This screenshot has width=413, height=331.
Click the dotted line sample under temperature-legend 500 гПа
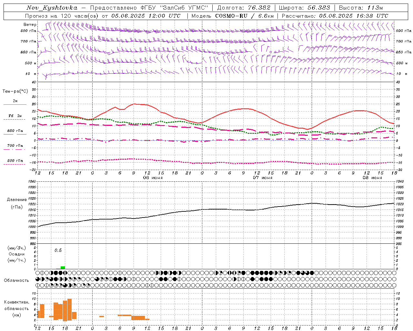coord(15,164)
